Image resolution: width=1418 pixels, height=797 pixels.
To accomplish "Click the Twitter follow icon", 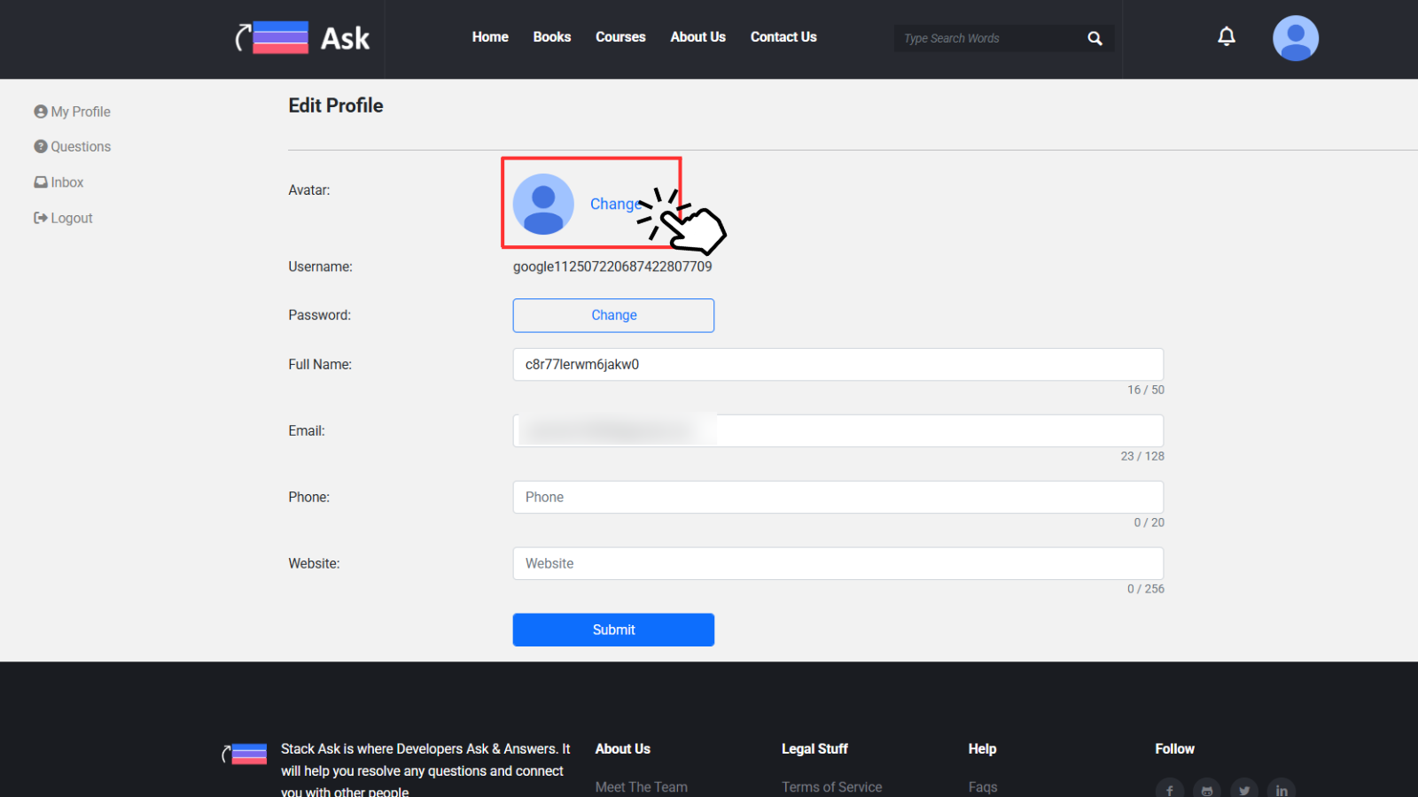I will (1244, 788).
